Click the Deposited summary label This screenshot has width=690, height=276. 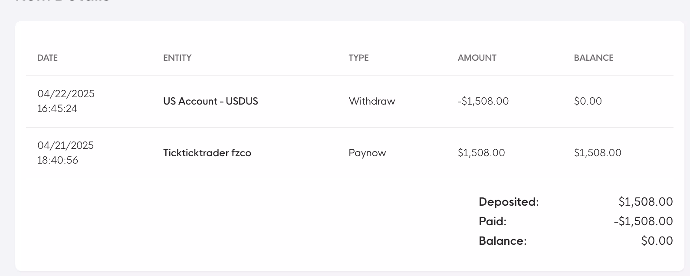pos(509,202)
